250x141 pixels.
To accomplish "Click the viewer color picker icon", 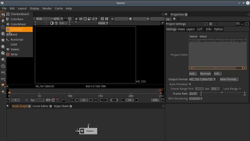I will [162, 23].
